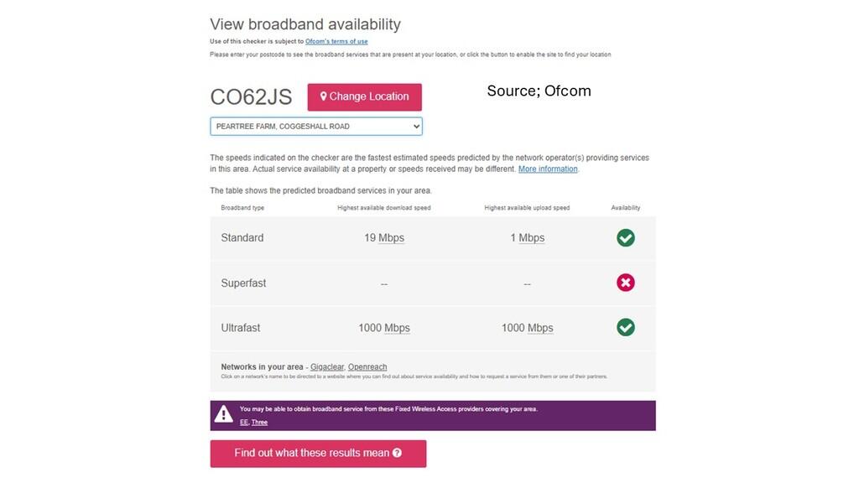This screenshot has width=859, height=483.
Task: Open the EE wireless provider link
Action: 243,422
